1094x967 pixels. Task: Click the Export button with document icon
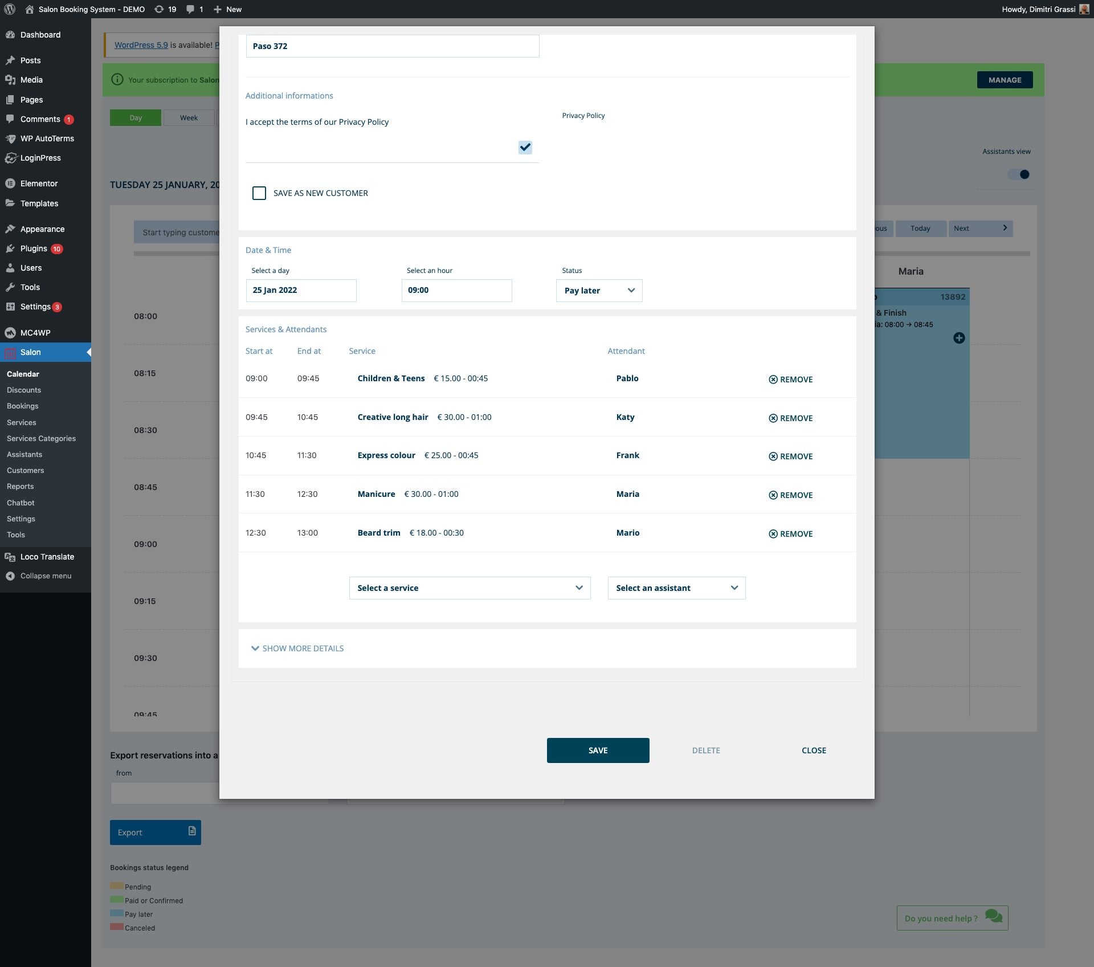pyautogui.click(x=155, y=832)
